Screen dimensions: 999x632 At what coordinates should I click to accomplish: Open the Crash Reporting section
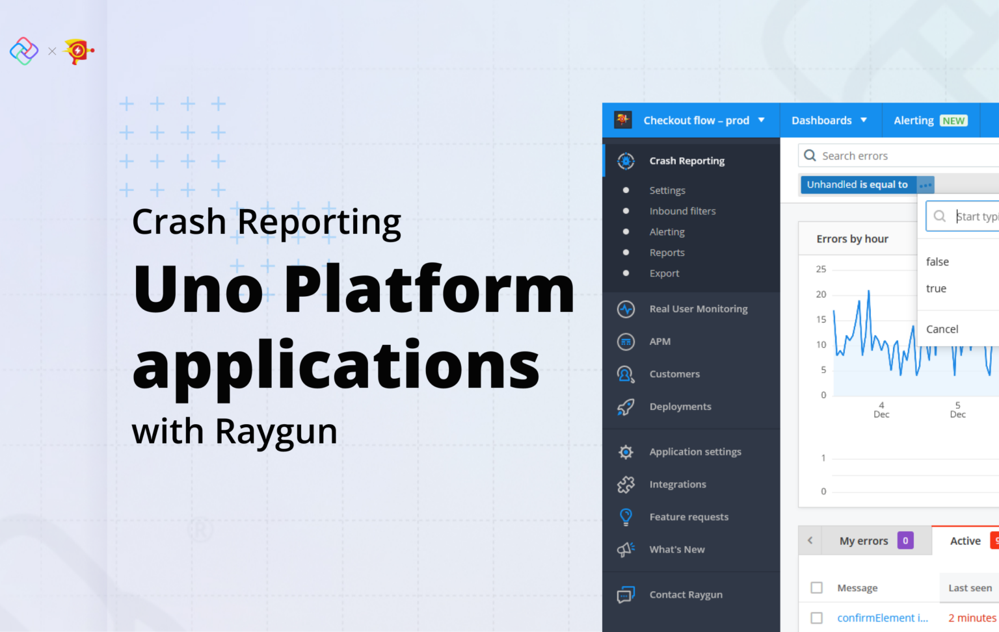[686, 160]
